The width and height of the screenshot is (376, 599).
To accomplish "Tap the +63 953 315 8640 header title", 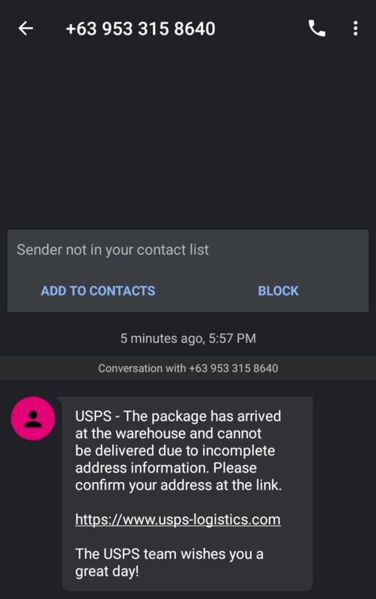I will pos(141,28).
